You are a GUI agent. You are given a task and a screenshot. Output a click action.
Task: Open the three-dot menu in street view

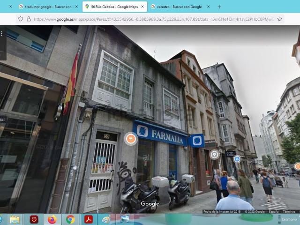(2, 34)
